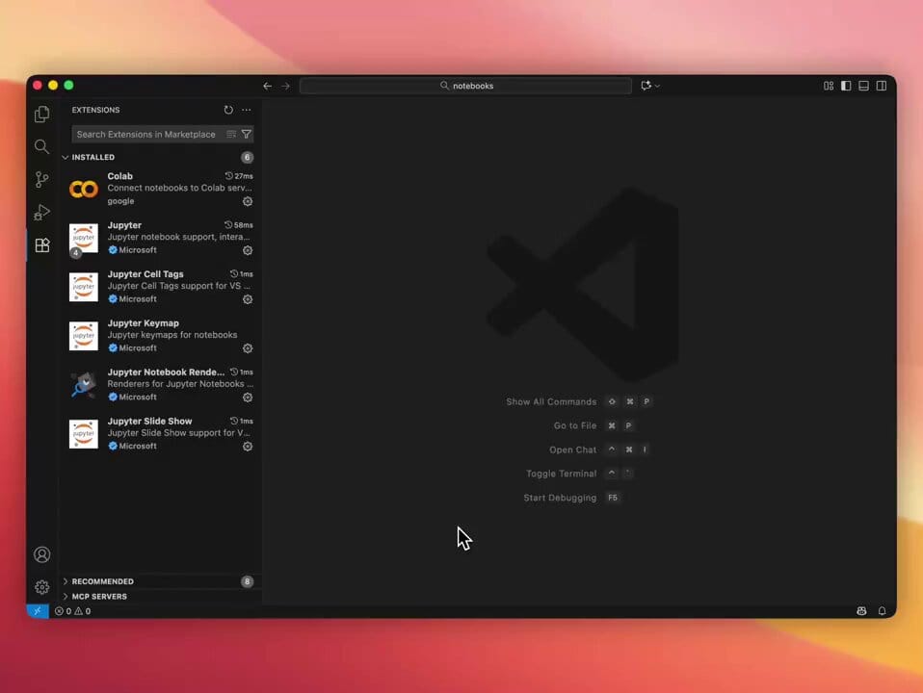Open the Explorer view in activity bar
Screen dimensions: 923x693
pos(41,115)
